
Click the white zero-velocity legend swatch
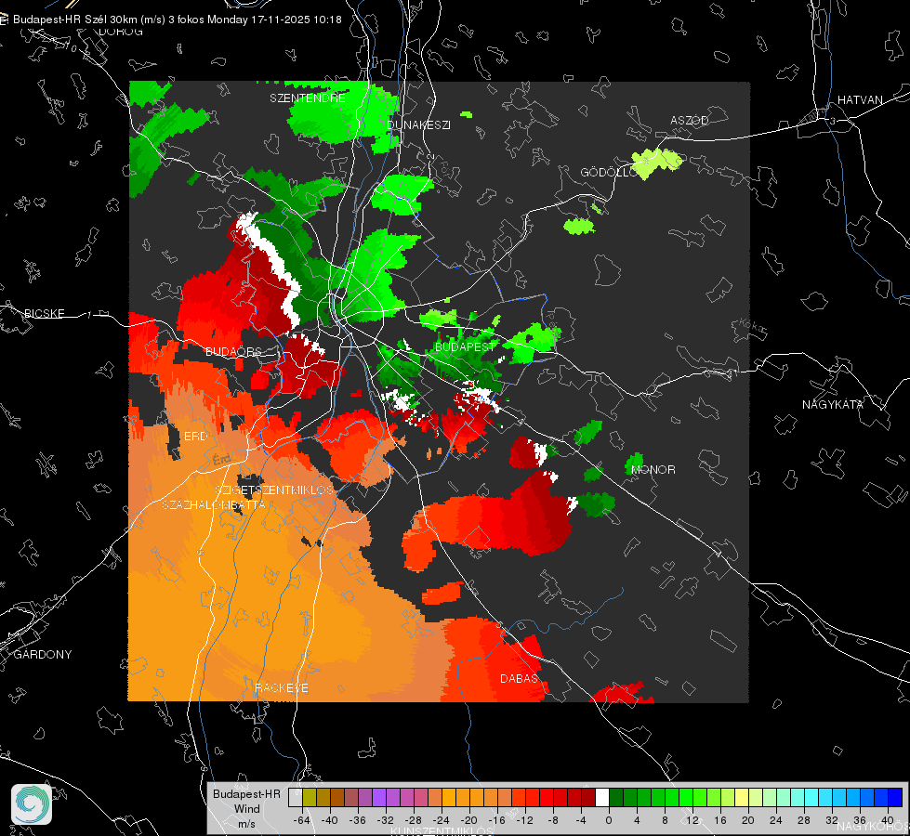tap(602, 798)
